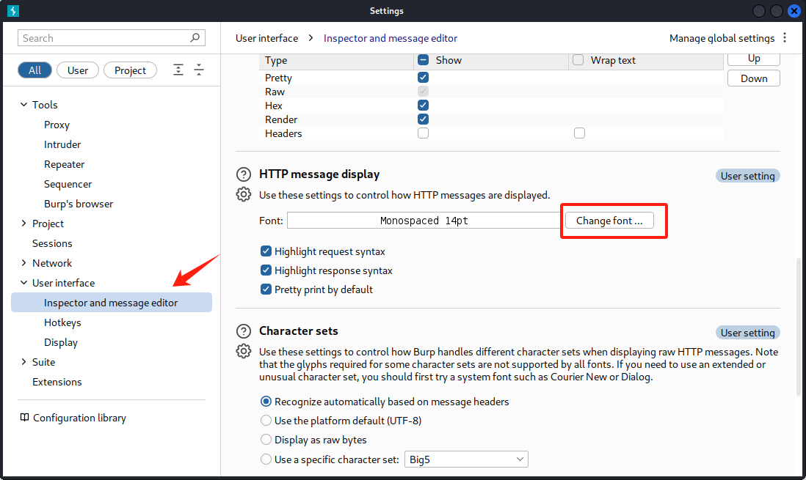806x480 pixels.
Task: Disable Highlight response syntax
Action: tap(266, 270)
